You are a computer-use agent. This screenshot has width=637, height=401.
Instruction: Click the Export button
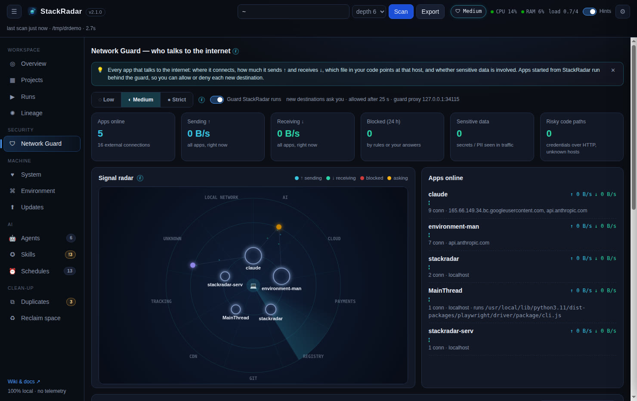(x=430, y=12)
